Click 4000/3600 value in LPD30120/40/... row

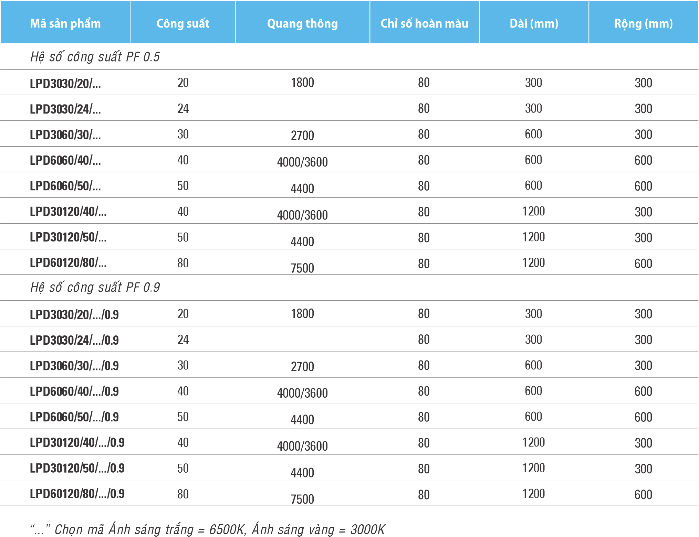point(302,215)
